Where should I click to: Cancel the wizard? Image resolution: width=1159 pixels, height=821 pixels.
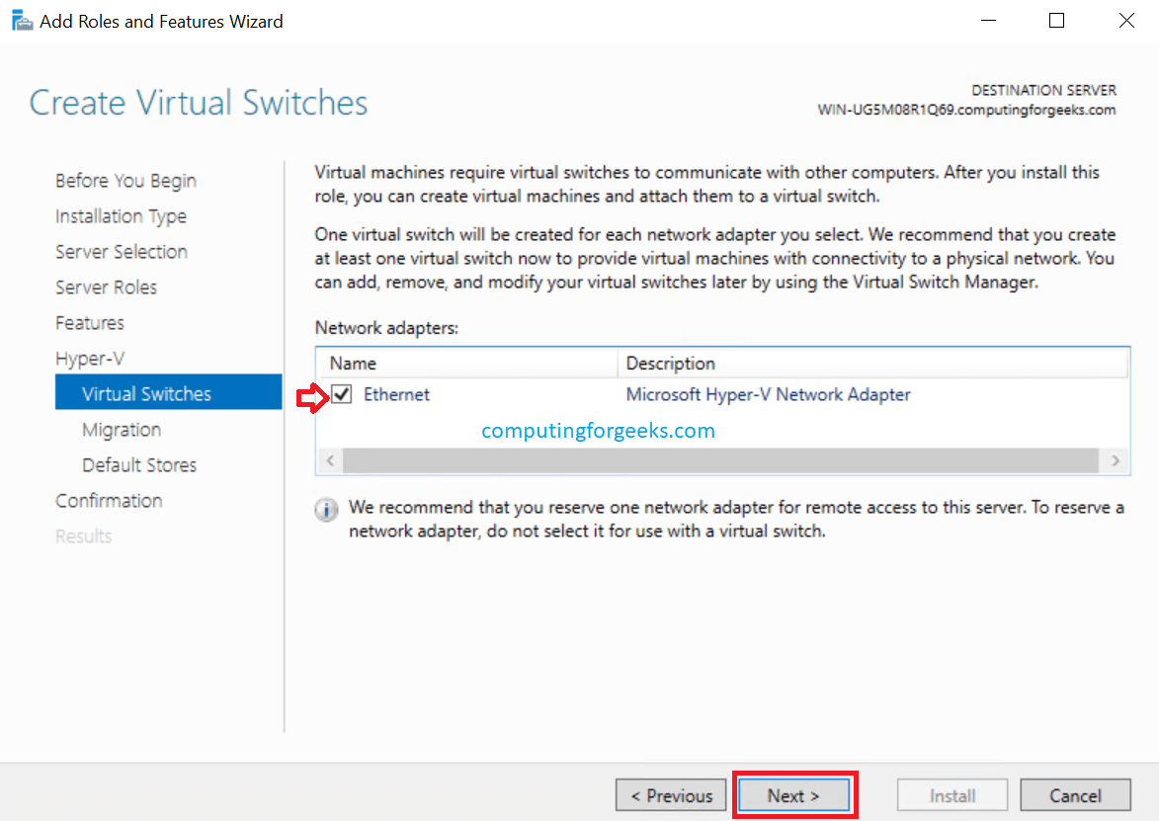(1075, 795)
